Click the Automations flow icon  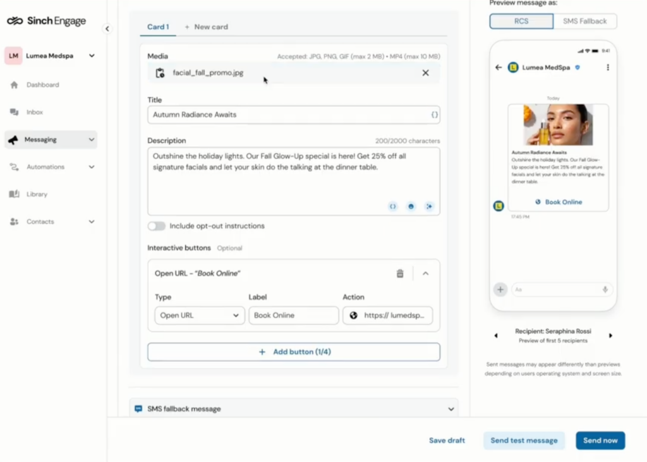[x=14, y=167]
